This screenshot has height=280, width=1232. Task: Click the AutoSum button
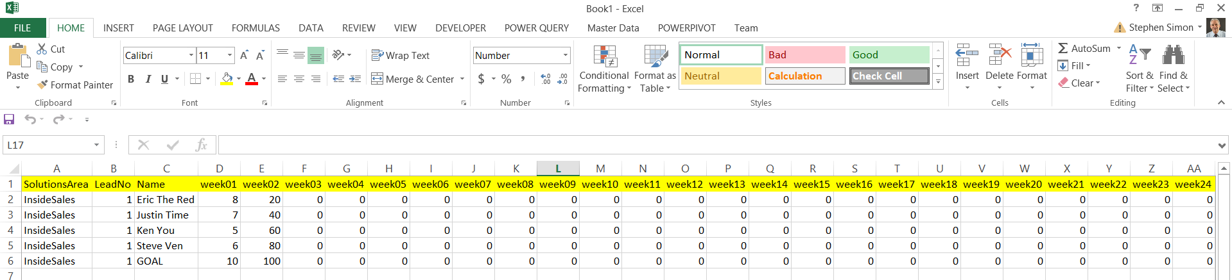coord(1084,49)
